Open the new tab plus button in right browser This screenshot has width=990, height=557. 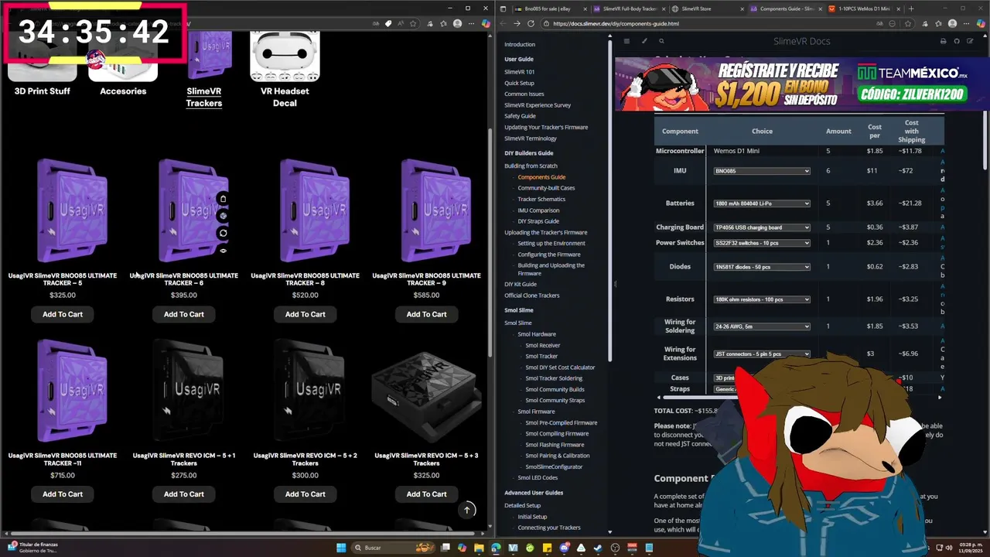click(911, 9)
